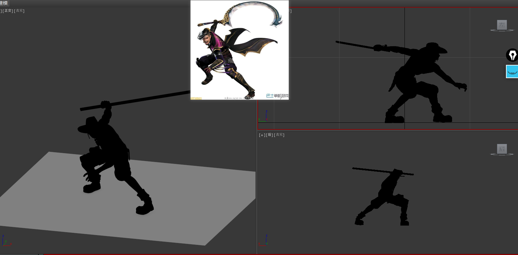Viewport: 518px width, 255px height.
Task: Open the [后] point-of-view menu
Action: click(269, 135)
